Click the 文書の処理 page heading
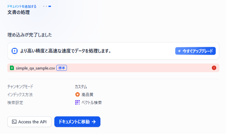The height and width of the screenshot is (134, 226). (19, 13)
